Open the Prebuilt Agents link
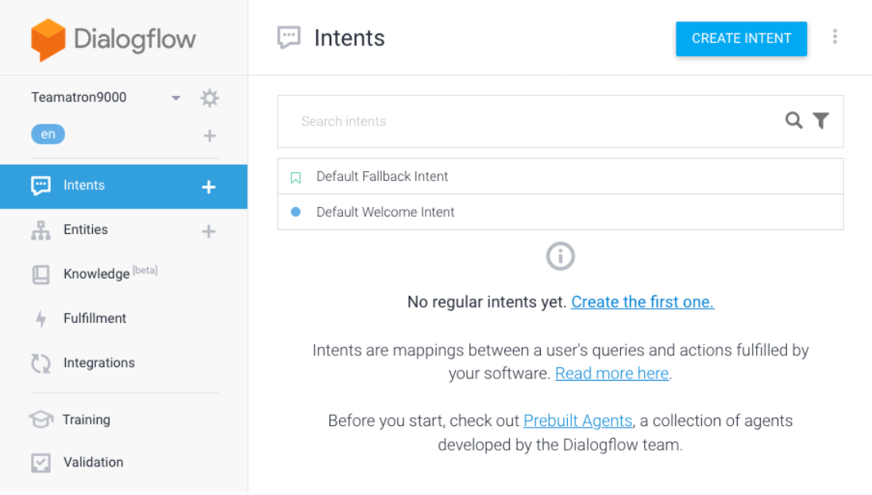 tap(578, 420)
